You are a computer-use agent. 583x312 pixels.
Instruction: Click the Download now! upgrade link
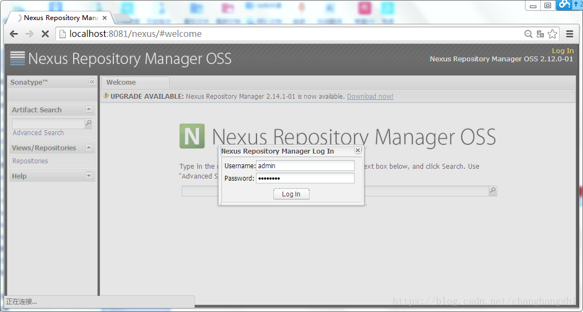point(370,97)
